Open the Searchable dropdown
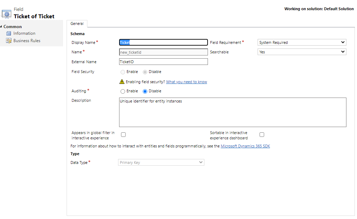The image size is (357, 219). pos(302,52)
